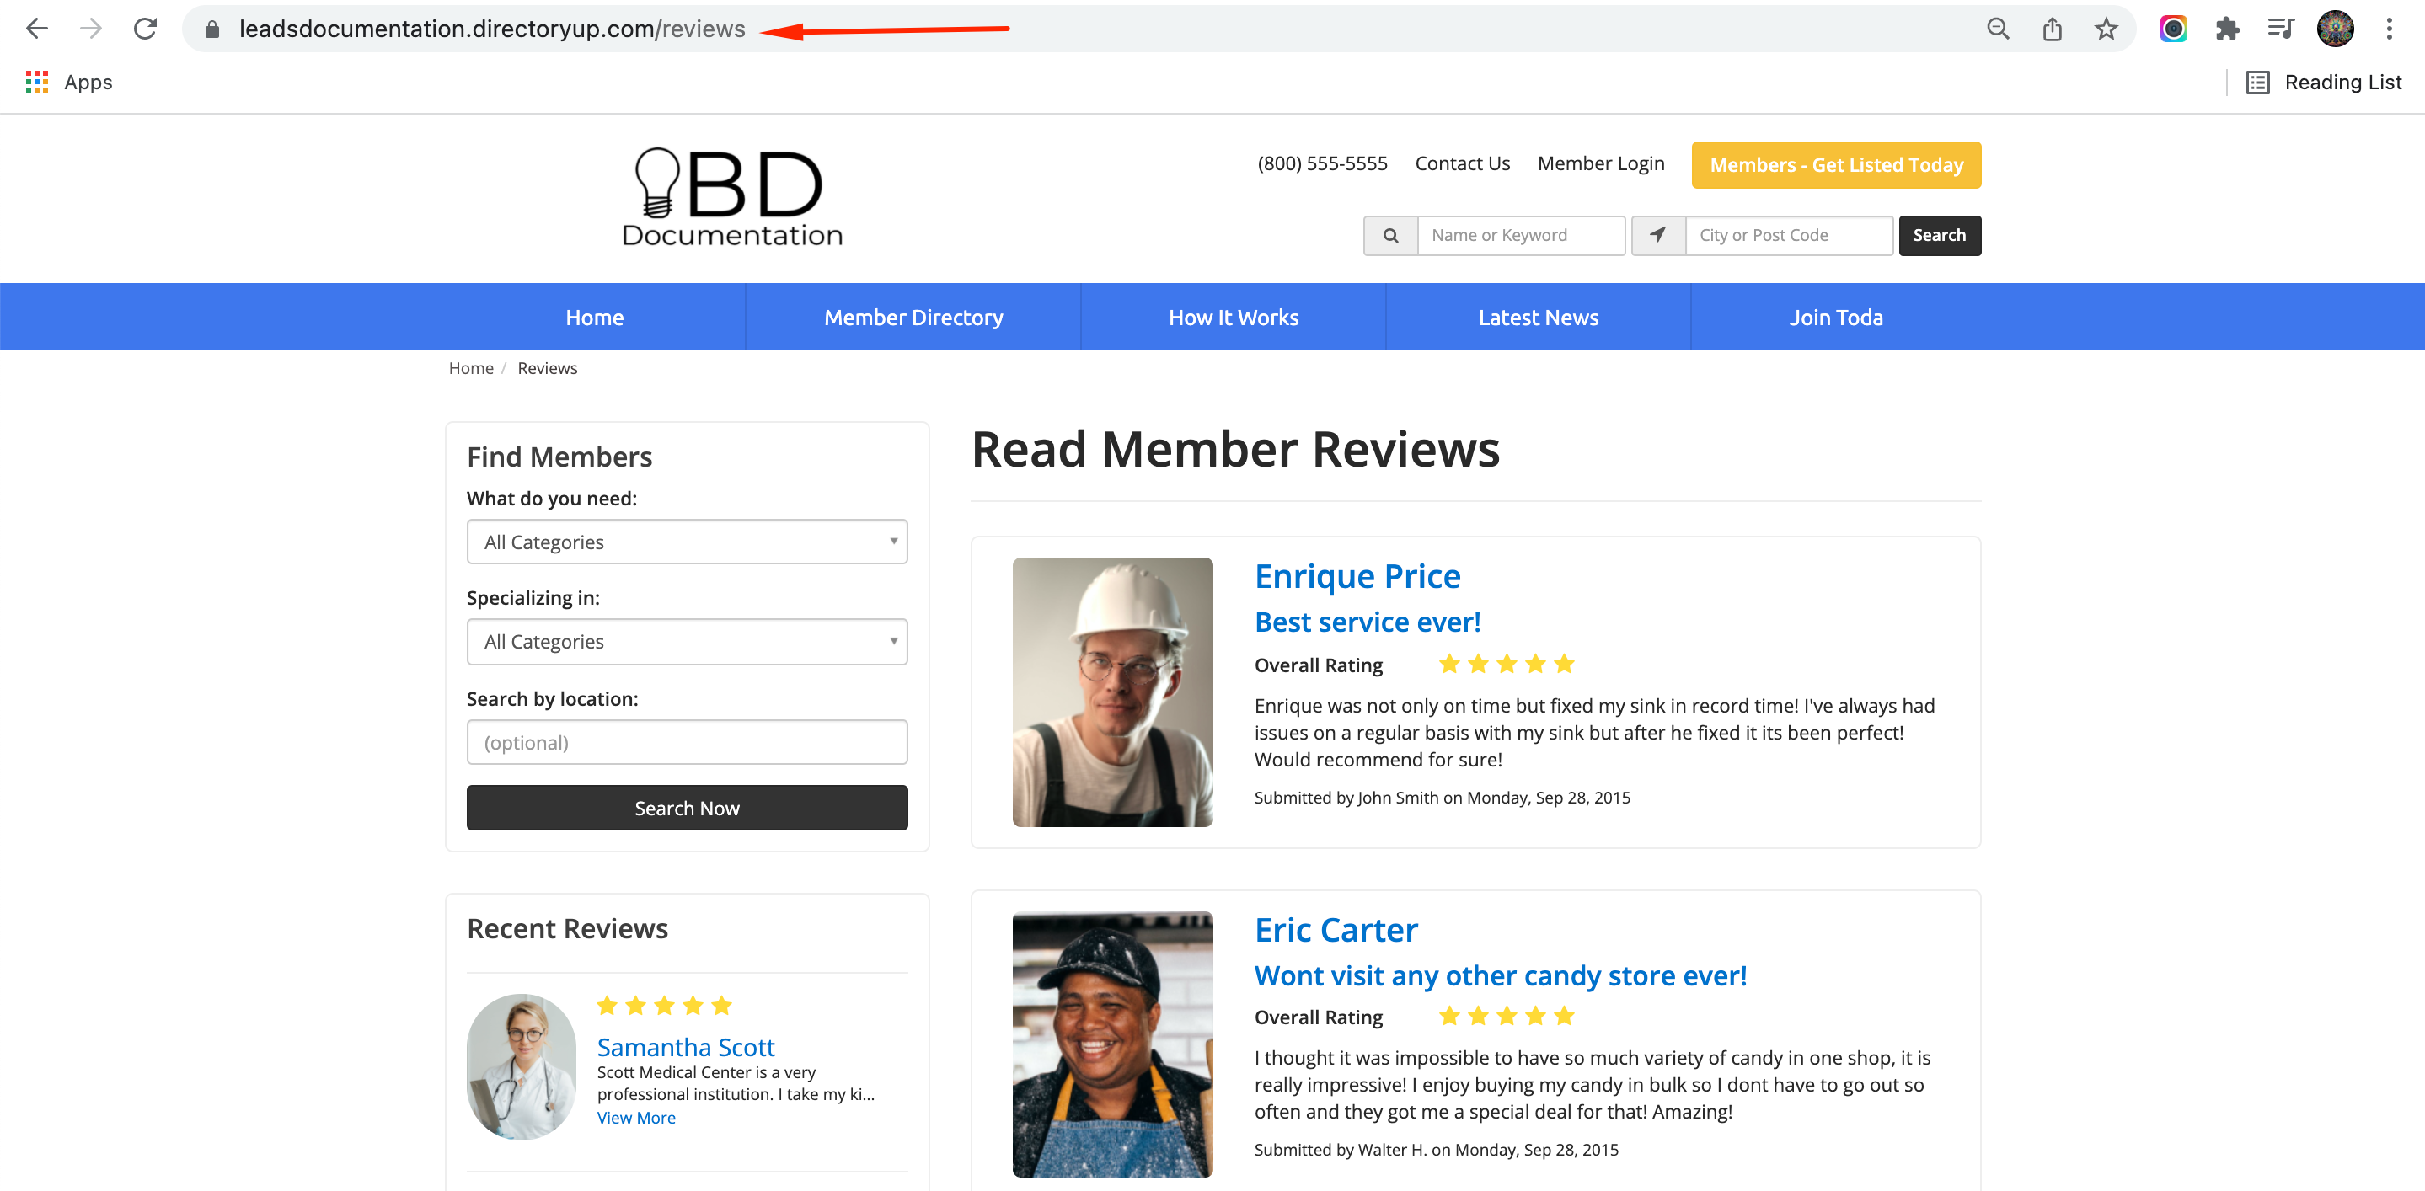This screenshot has width=2425, height=1191.
Task: Open Enrique Price's profile photo
Action: (1111, 692)
